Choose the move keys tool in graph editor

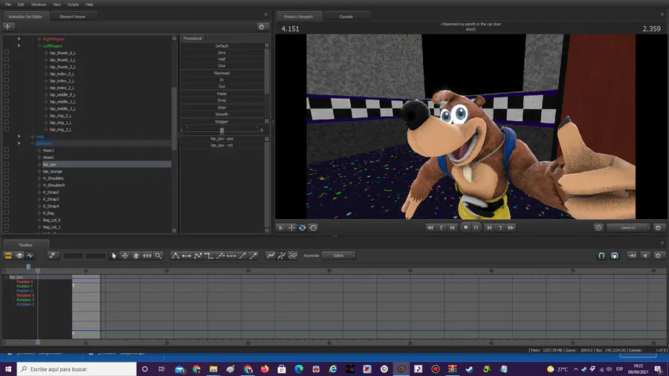[125, 256]
